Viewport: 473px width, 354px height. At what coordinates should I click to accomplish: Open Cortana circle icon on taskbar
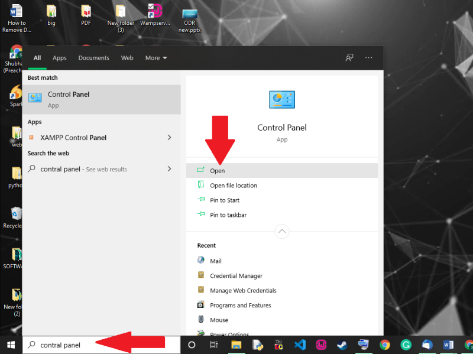(x=192, y=345)
